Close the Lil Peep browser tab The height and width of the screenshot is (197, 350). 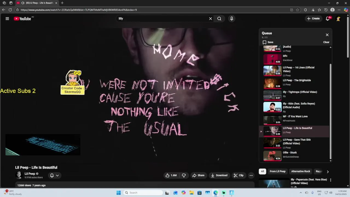[56, 3]
